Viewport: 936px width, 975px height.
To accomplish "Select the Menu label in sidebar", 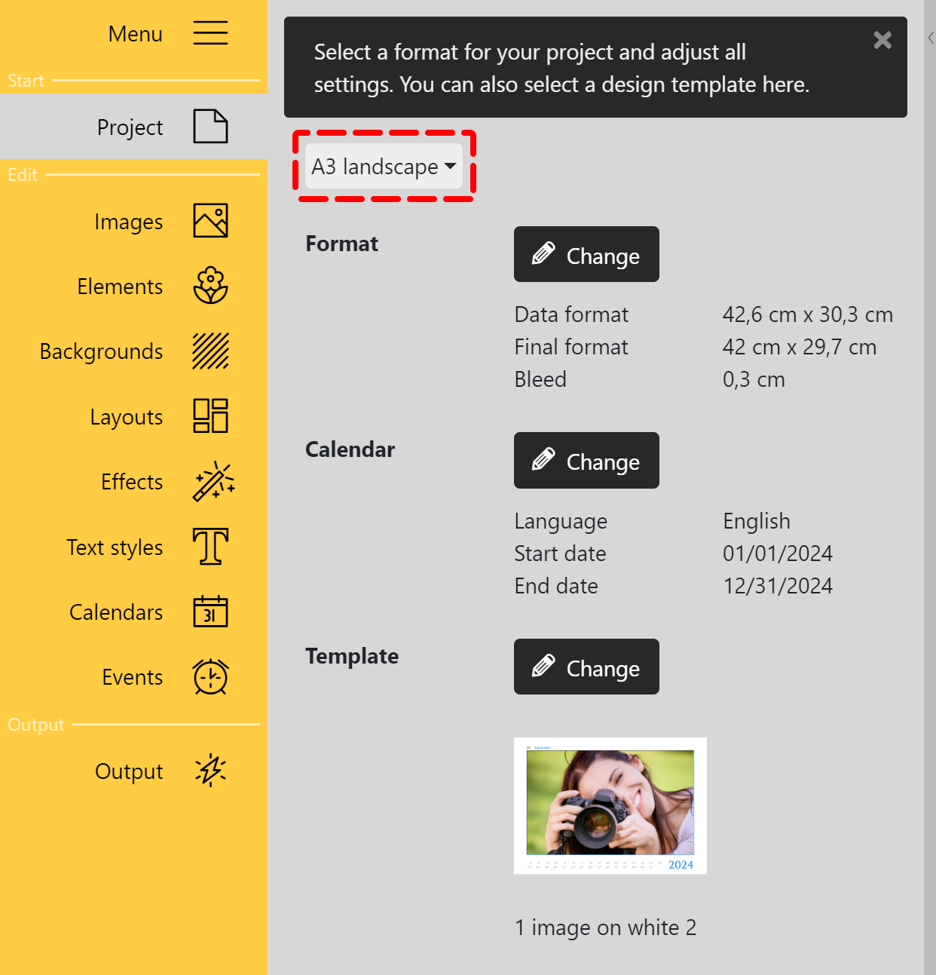I will tap(135, 34).
